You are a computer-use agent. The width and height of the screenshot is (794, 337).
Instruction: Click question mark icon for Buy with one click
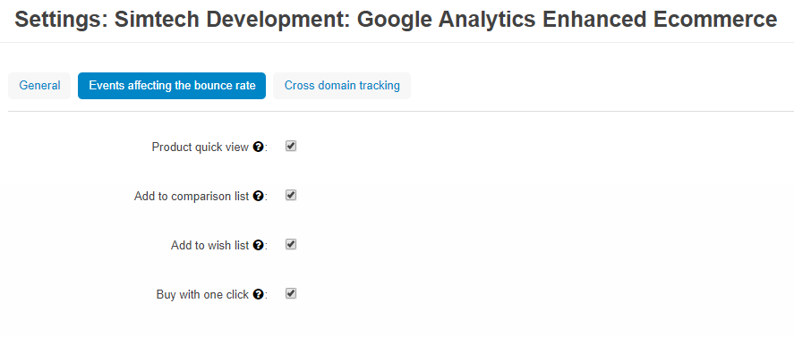click(x=258, y=294)
